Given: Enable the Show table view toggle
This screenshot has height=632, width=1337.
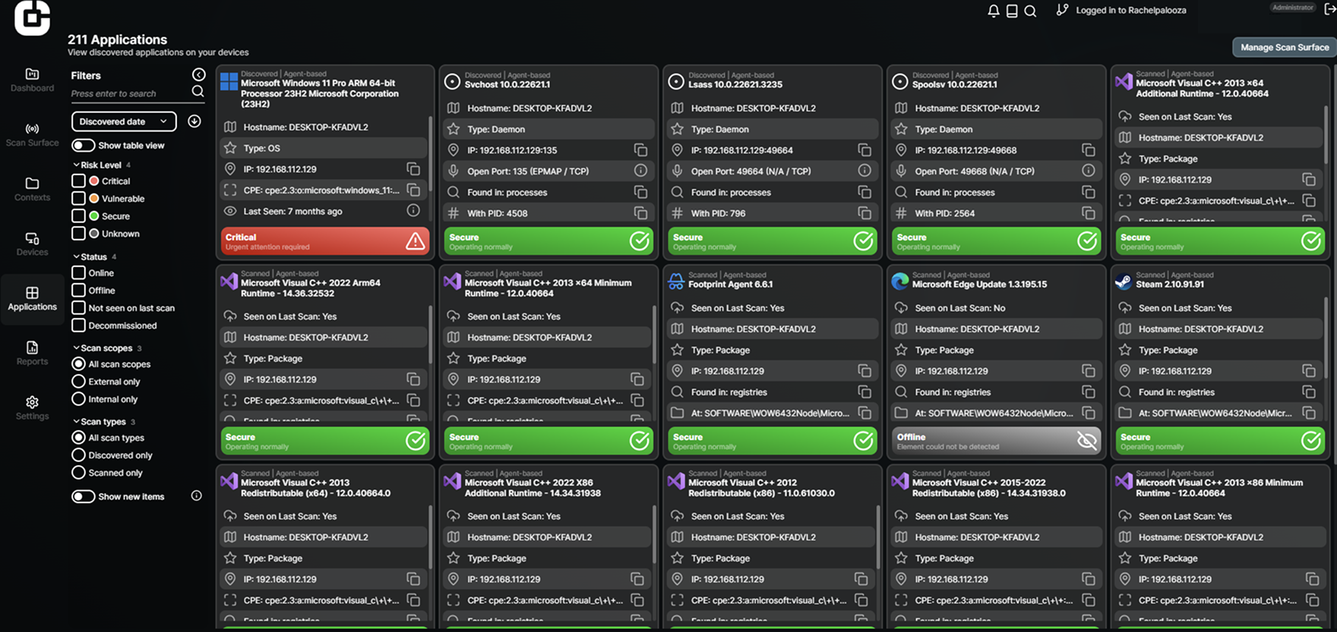Looking at the screenshot, I should 84,146.
